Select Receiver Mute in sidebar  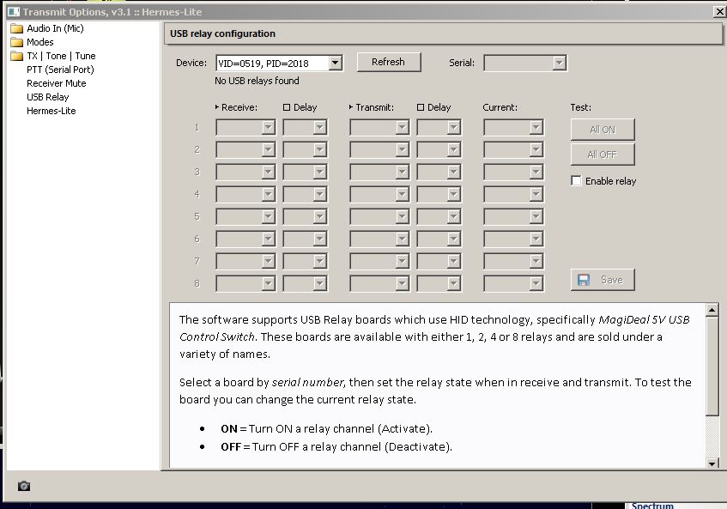pos(57,83)
